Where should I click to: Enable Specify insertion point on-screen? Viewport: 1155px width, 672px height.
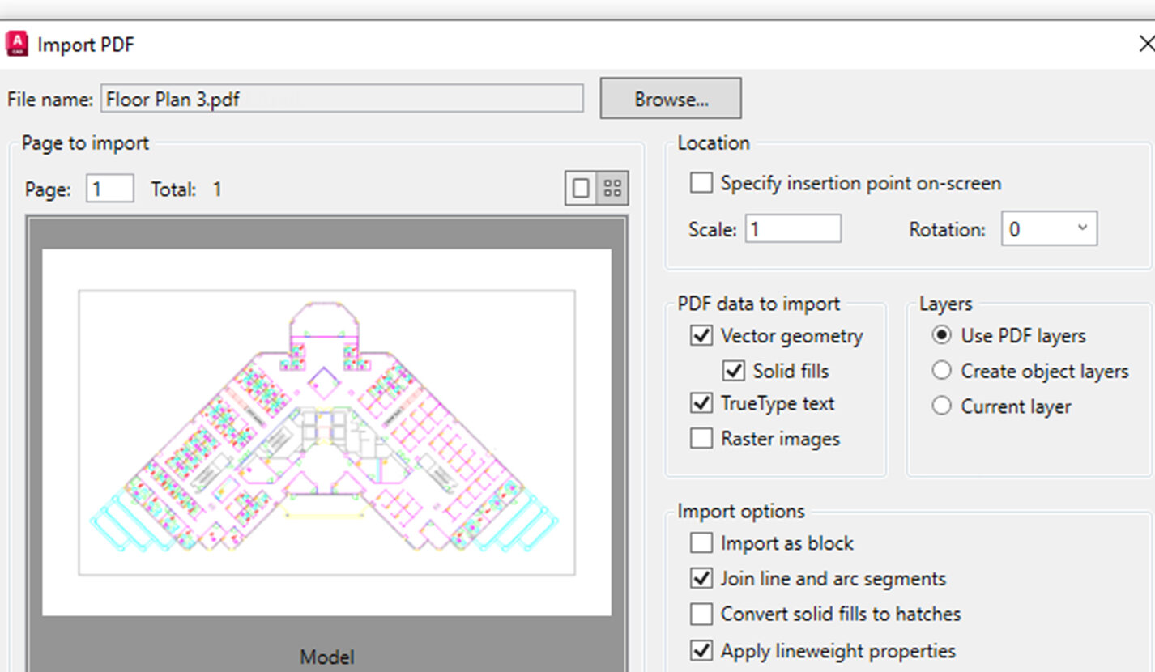tap(701, 183)
